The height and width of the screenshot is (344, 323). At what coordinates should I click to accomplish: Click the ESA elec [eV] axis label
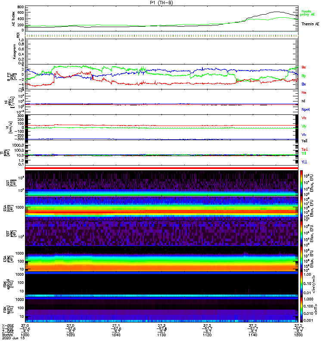8,259
